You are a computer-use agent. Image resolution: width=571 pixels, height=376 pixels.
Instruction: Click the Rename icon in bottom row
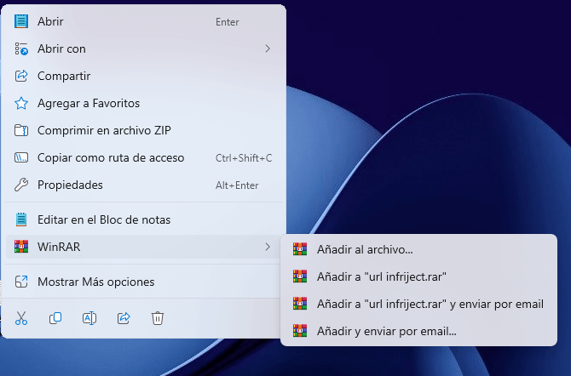(x=89, y=318)
